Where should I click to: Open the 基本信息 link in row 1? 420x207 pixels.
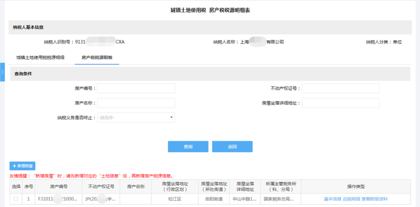tap(332, 199)
